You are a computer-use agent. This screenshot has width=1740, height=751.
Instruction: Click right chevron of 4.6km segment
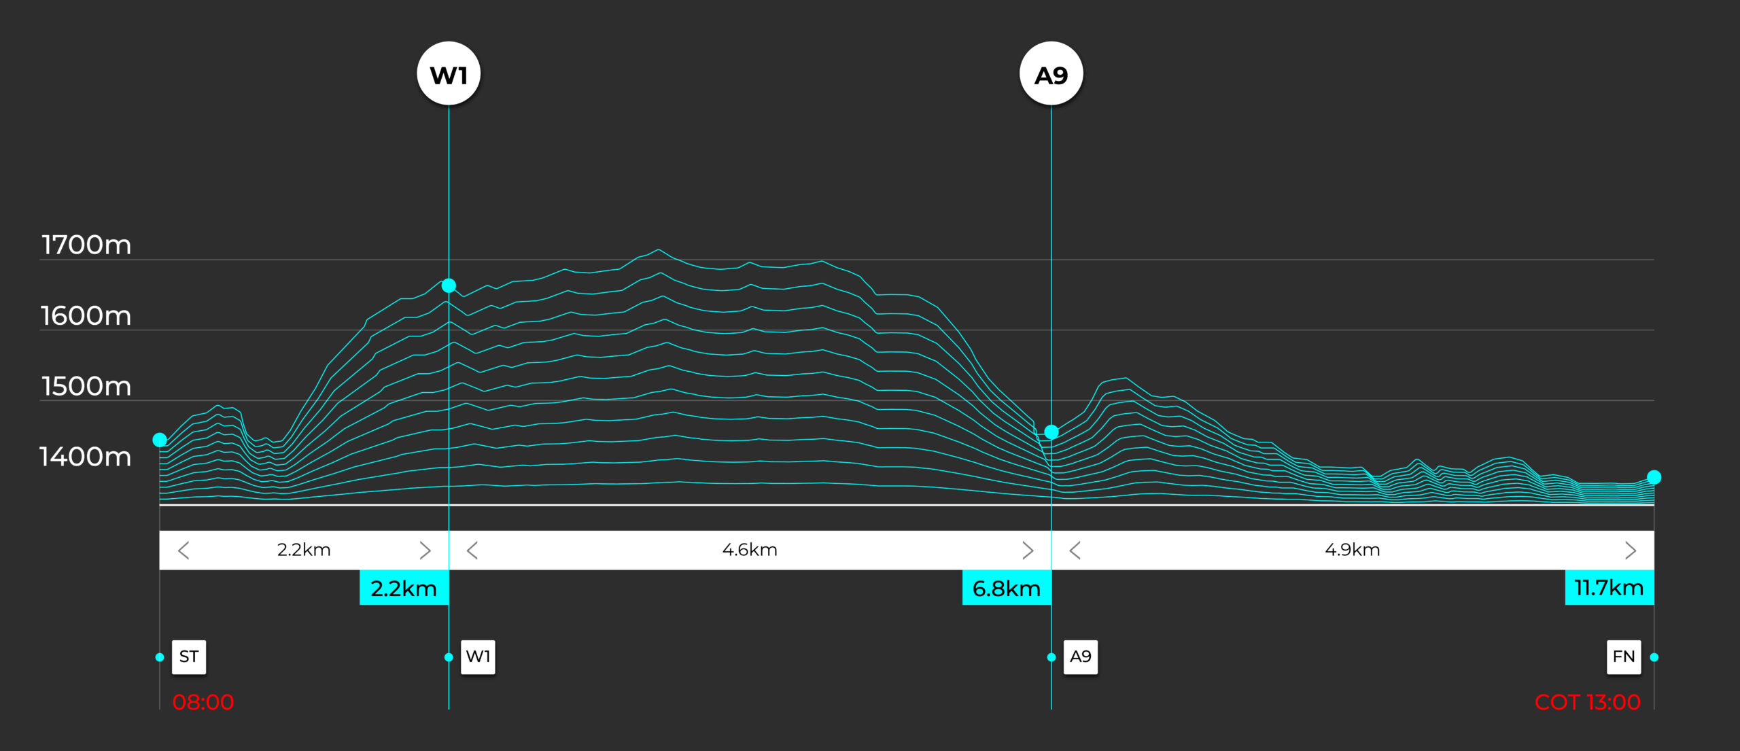(1028, 550)
